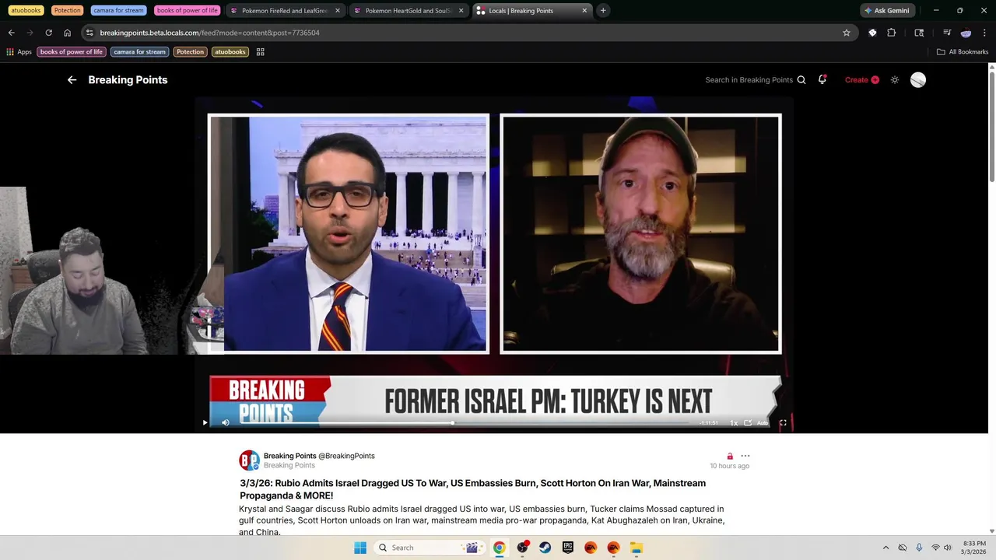Viewport: 996px width, 560px height.
Task: Go back with the Breaking Points arrow
Action: click(72, 79)
